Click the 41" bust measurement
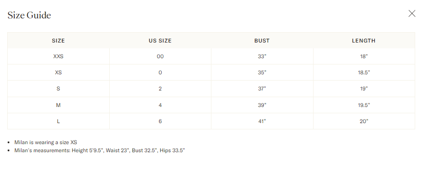Image resolution: width=421 pixels, height=171 pixels. tap(262, 121)
